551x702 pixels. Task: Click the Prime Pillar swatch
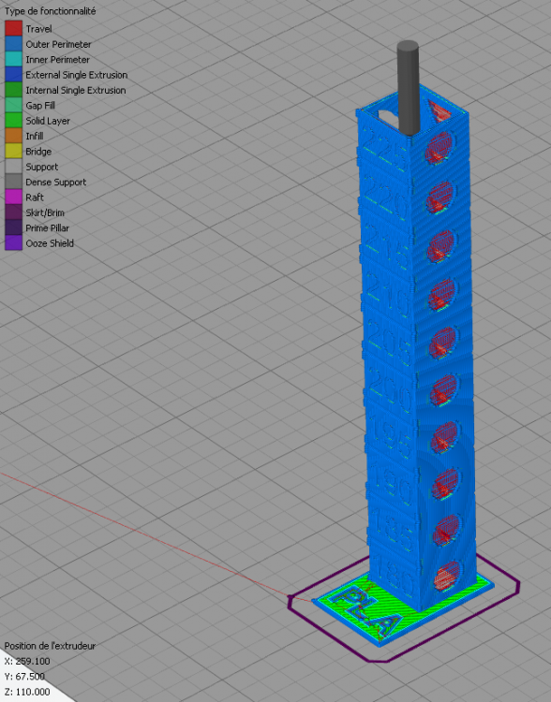pos(13,227)
